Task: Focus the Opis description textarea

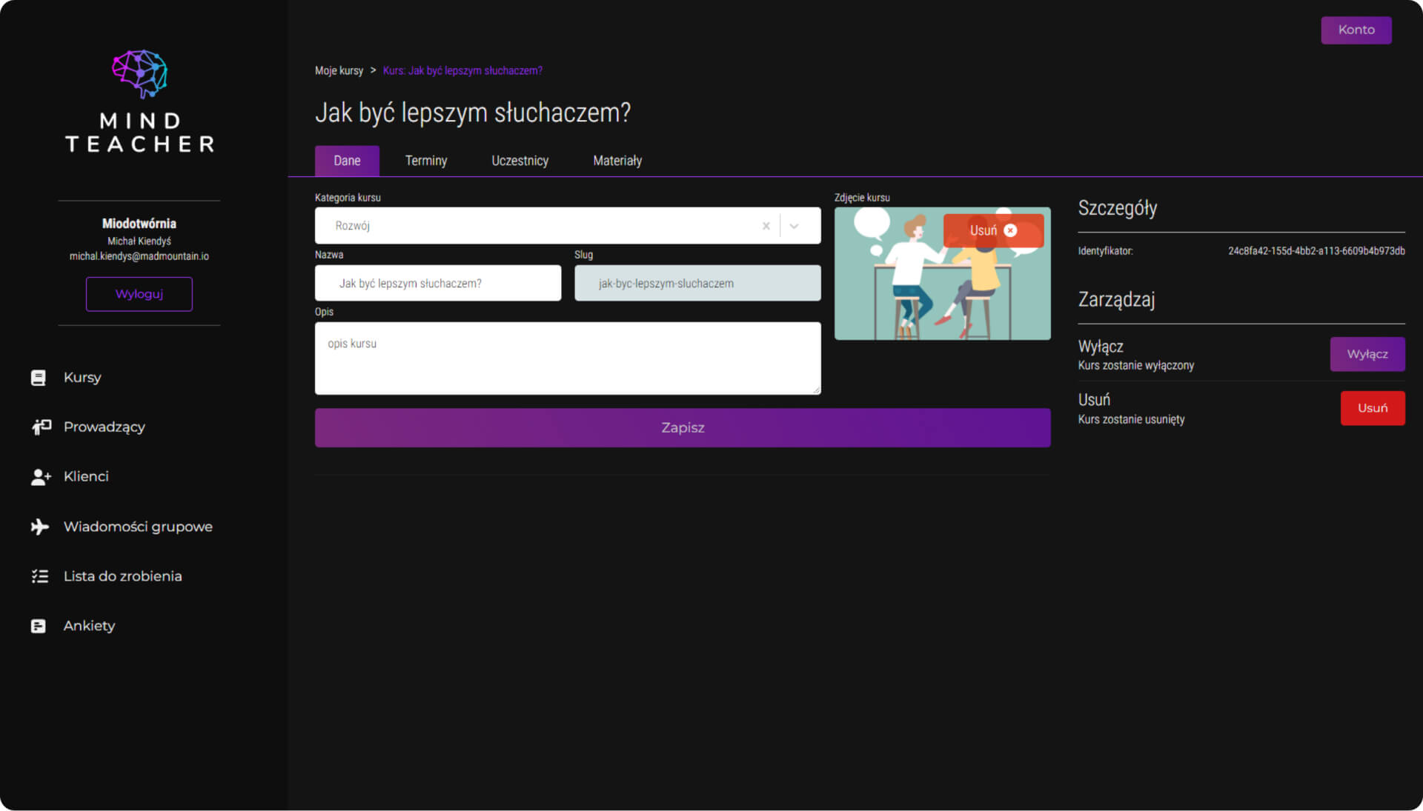Action: [567, 358]
